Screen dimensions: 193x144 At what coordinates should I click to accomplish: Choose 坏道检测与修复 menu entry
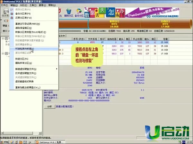pos(34,49)
